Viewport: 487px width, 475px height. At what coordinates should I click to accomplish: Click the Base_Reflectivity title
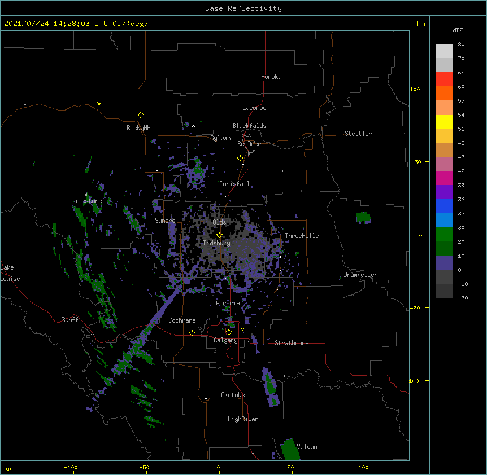coord(244,8)
